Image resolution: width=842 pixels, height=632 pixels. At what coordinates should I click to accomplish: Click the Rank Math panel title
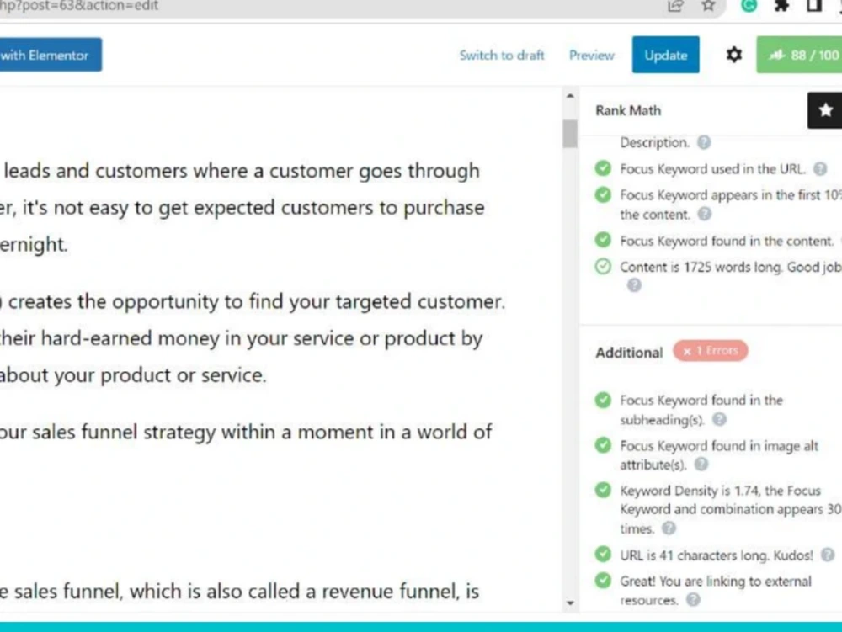coord(628,110)
